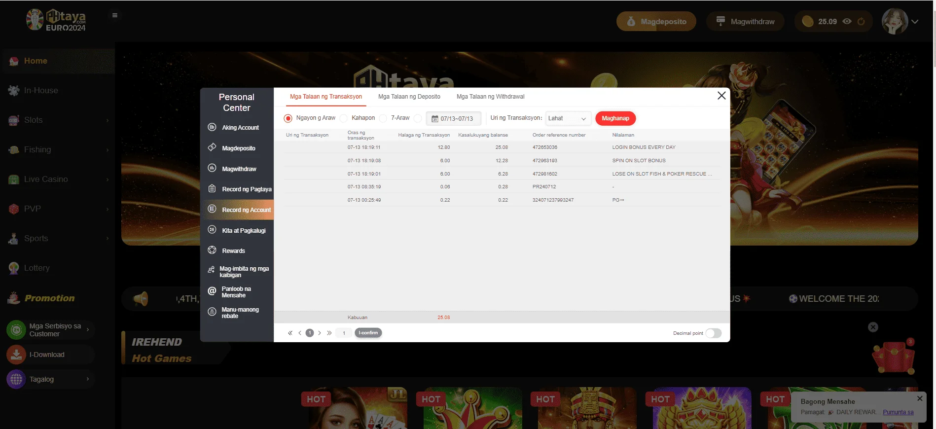Expand the Tagalog language selector
The width and height of the screenshot is (936, 429).
pos(88,379)
